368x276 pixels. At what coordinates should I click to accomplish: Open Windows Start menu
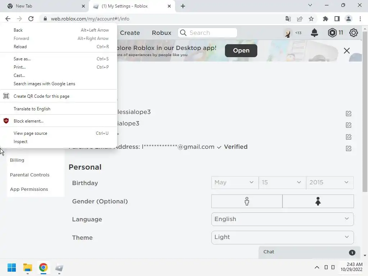(12, 267)
